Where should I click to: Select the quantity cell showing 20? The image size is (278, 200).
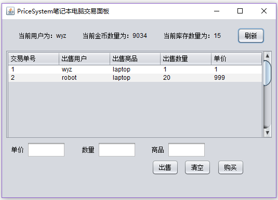click(x=186, y=78)
